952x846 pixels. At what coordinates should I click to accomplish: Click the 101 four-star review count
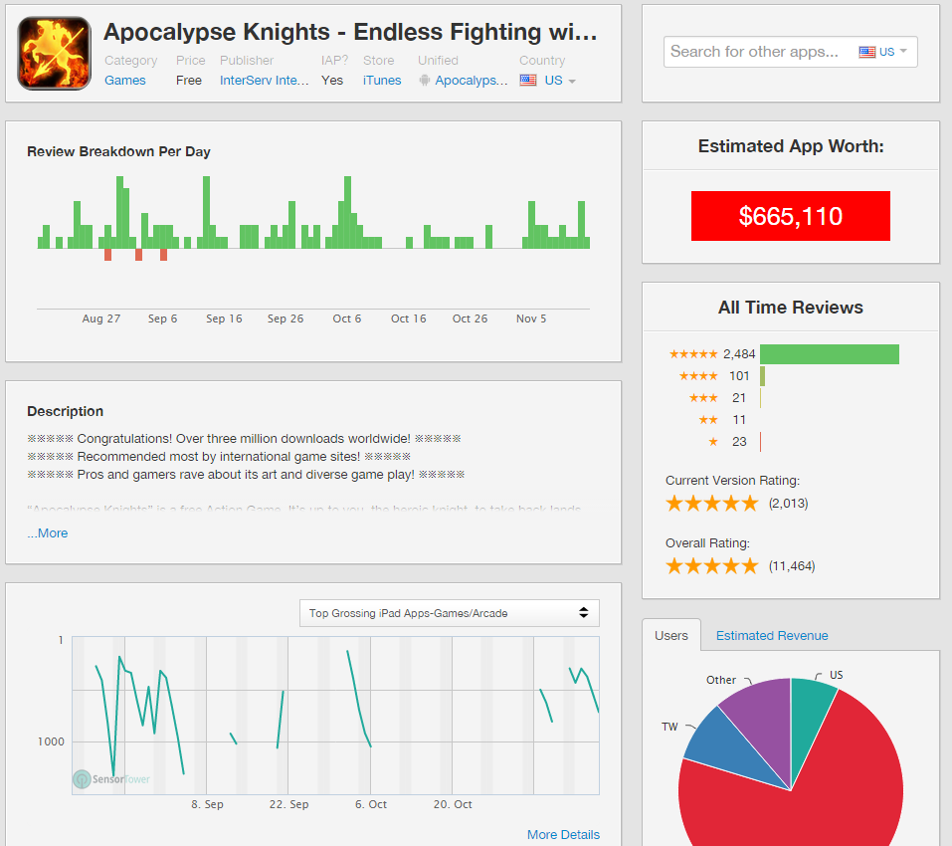click(739, 376)
